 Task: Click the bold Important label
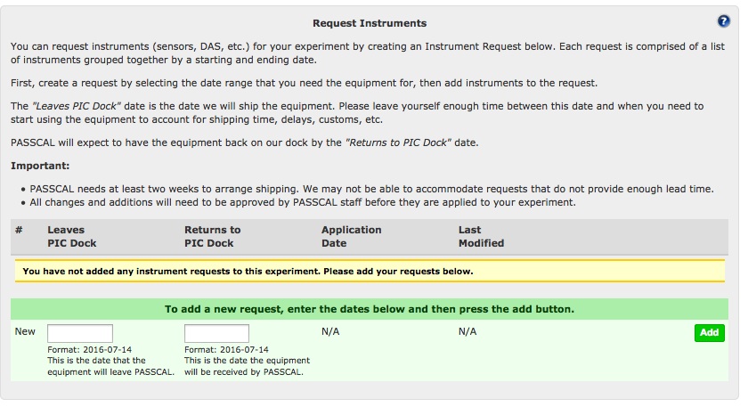point(40,166)
